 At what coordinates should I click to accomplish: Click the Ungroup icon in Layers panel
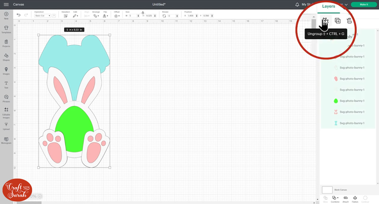coord(325,21)
